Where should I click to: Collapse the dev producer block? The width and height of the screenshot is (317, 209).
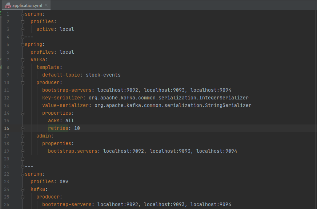point(23,197)
